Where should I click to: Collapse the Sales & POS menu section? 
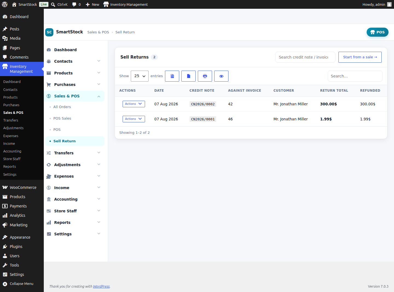(99, 96)
